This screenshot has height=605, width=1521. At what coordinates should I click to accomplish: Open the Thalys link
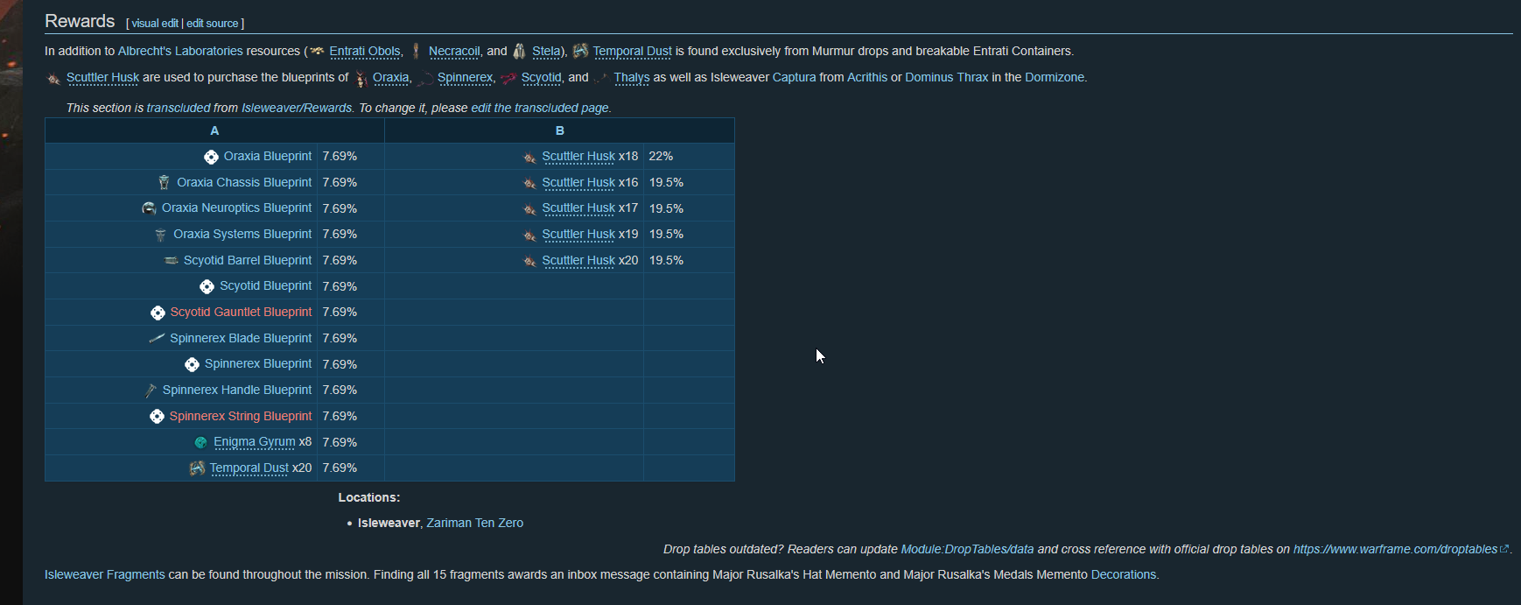point(632,77)
